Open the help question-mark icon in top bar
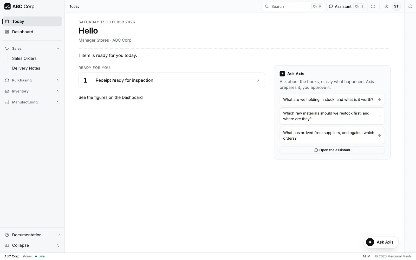416x260 pixels. point(386,6)
